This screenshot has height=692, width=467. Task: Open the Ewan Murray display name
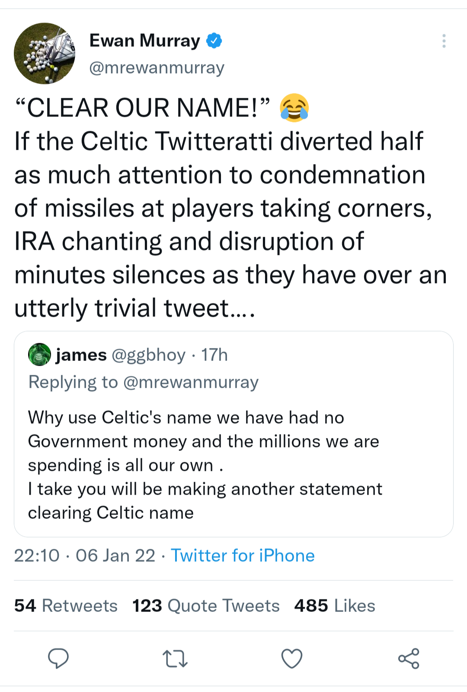pyautogui.click(x=144, y=41)
